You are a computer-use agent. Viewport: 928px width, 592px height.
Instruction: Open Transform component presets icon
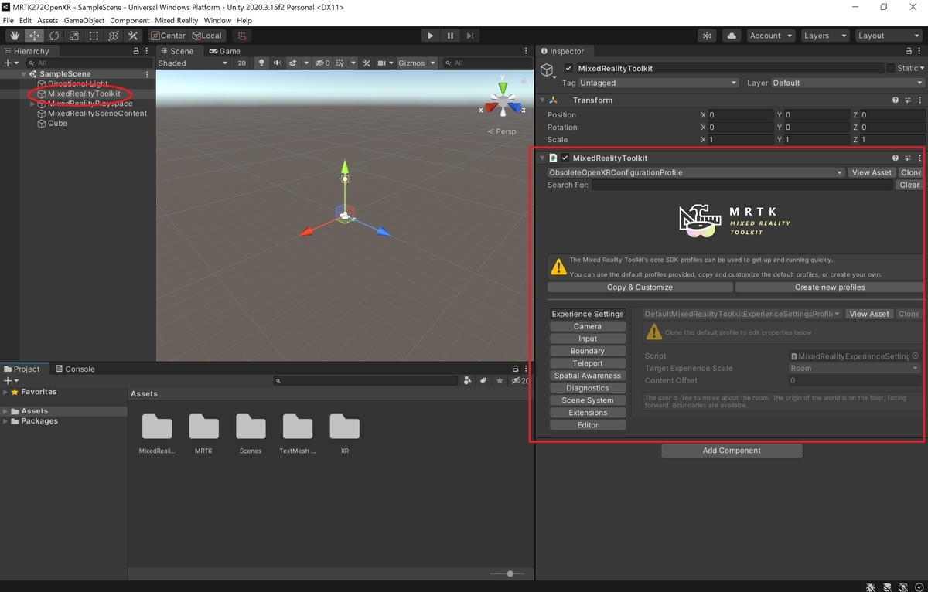pos(908,100)
